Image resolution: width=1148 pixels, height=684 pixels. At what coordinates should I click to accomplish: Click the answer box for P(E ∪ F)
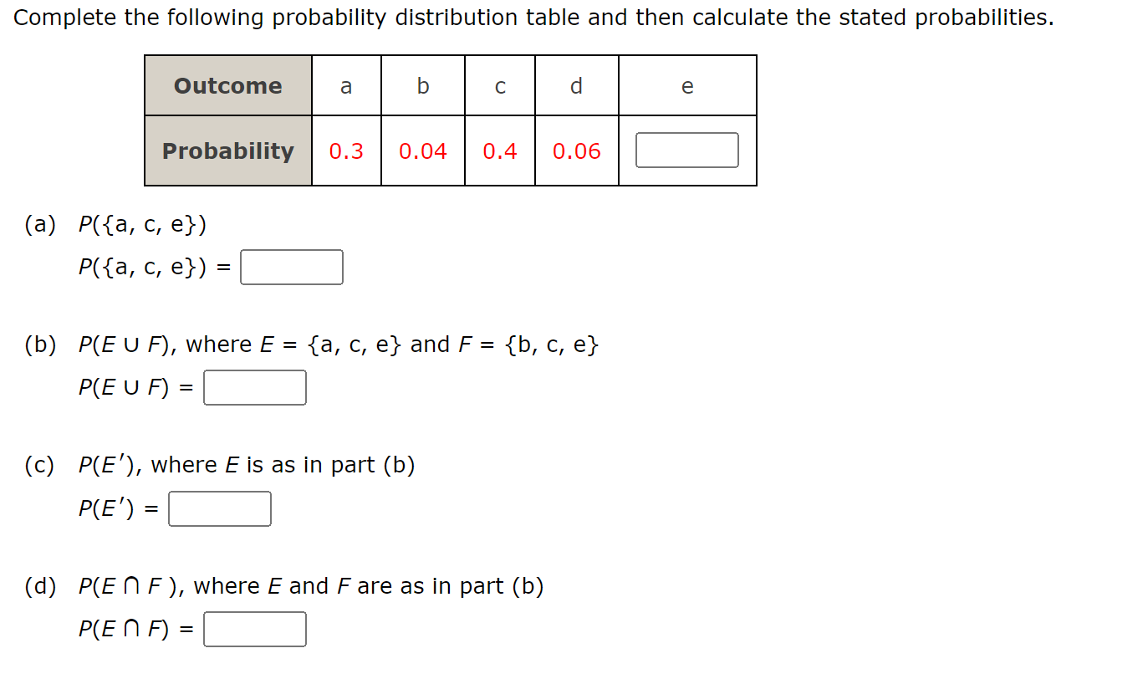[254, 387]
